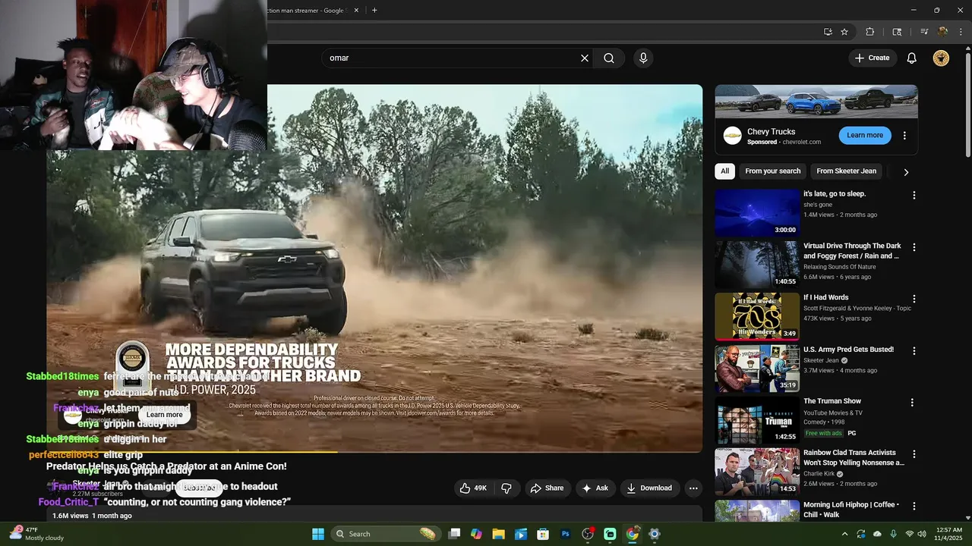Open 'it's late, go to sleep.' thumbnail
This screenshot has width=972, height=546.
tap(757, 213)
